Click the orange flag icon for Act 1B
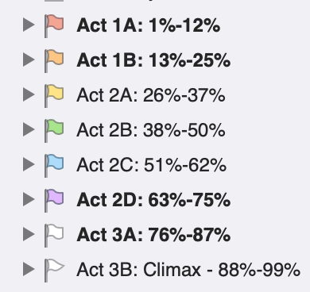The height and width of the screenshot is (292, 310). (x=54, y=60)
